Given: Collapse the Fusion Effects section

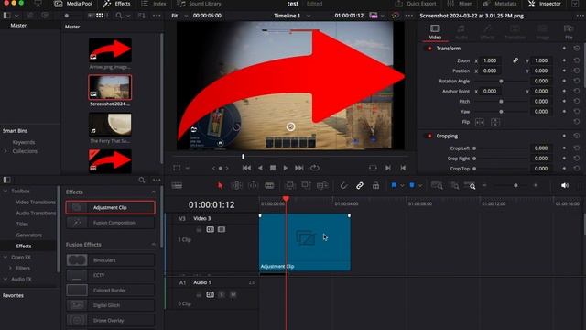Looking at the screenshot, I should (x=153, y=245).
